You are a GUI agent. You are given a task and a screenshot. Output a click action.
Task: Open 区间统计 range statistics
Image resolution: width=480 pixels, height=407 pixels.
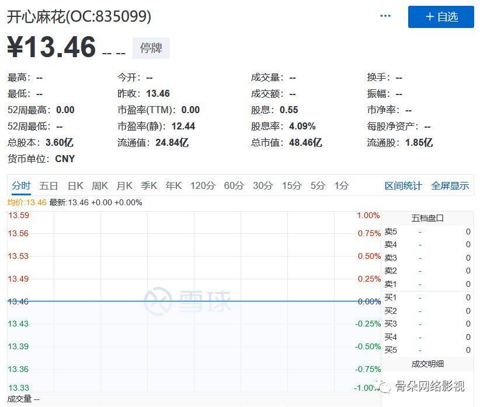[403, 185]
